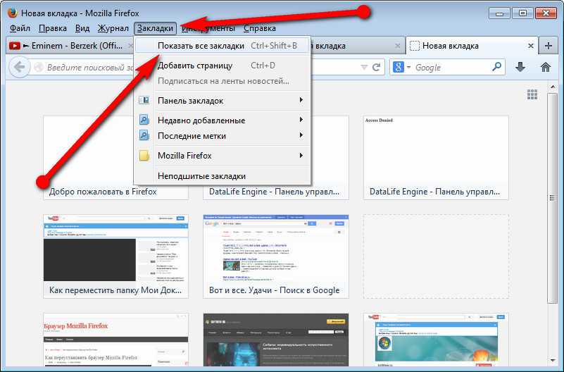This screenshot has width=564, height=372.
Task: Click the search magnifier in Google box
Action: pos(496,66)
